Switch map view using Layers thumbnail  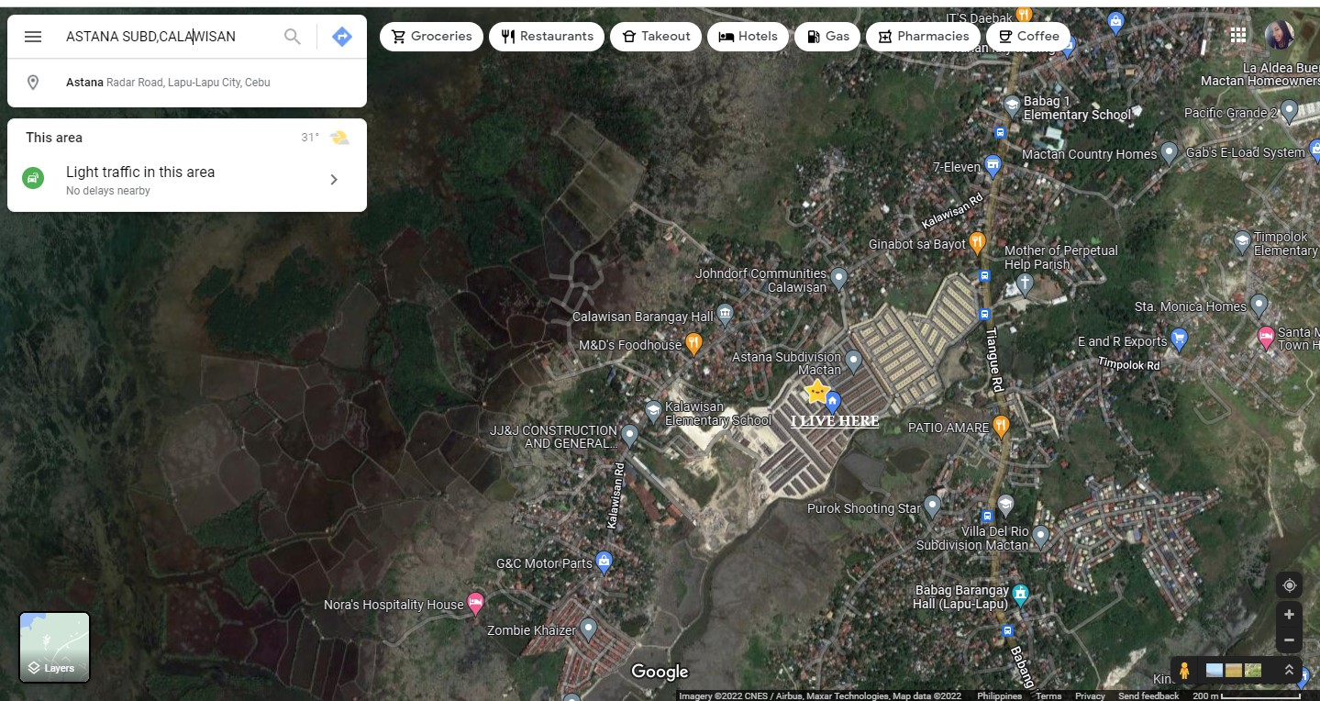click(x=55, y=647)
